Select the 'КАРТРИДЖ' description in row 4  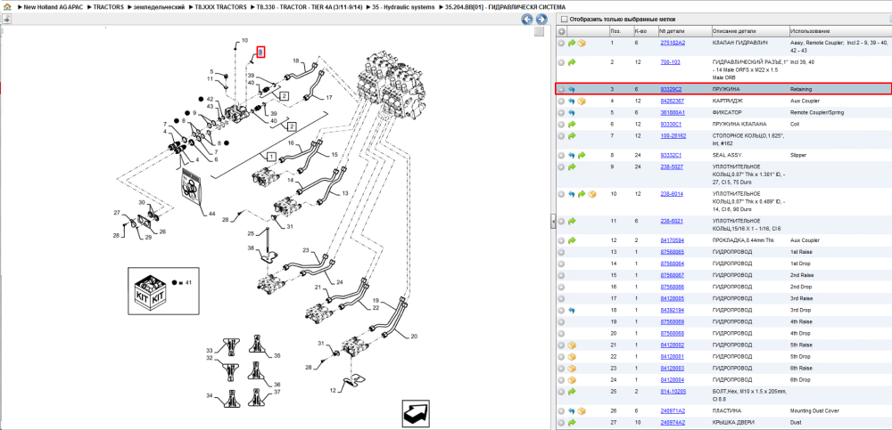point(728,101)
